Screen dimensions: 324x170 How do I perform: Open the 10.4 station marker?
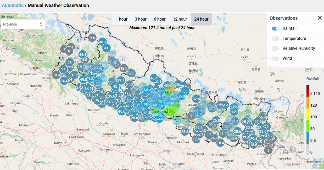pos(56,75)
